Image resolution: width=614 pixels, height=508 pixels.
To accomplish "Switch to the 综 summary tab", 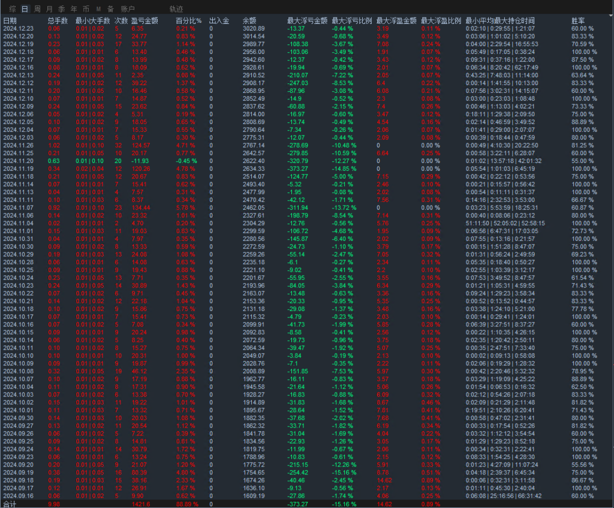I will 13,9.
